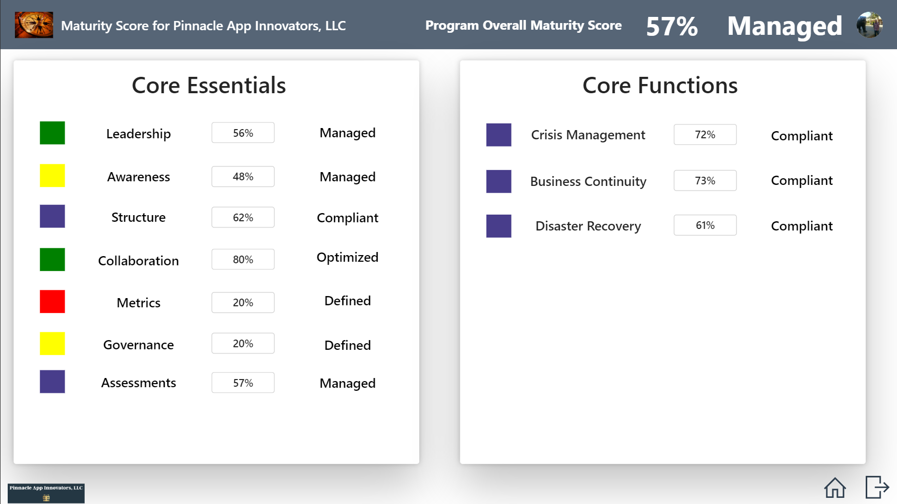Click the purple Crisis Management status square
The height and width of the screenshot is (504, 897).
499,135
